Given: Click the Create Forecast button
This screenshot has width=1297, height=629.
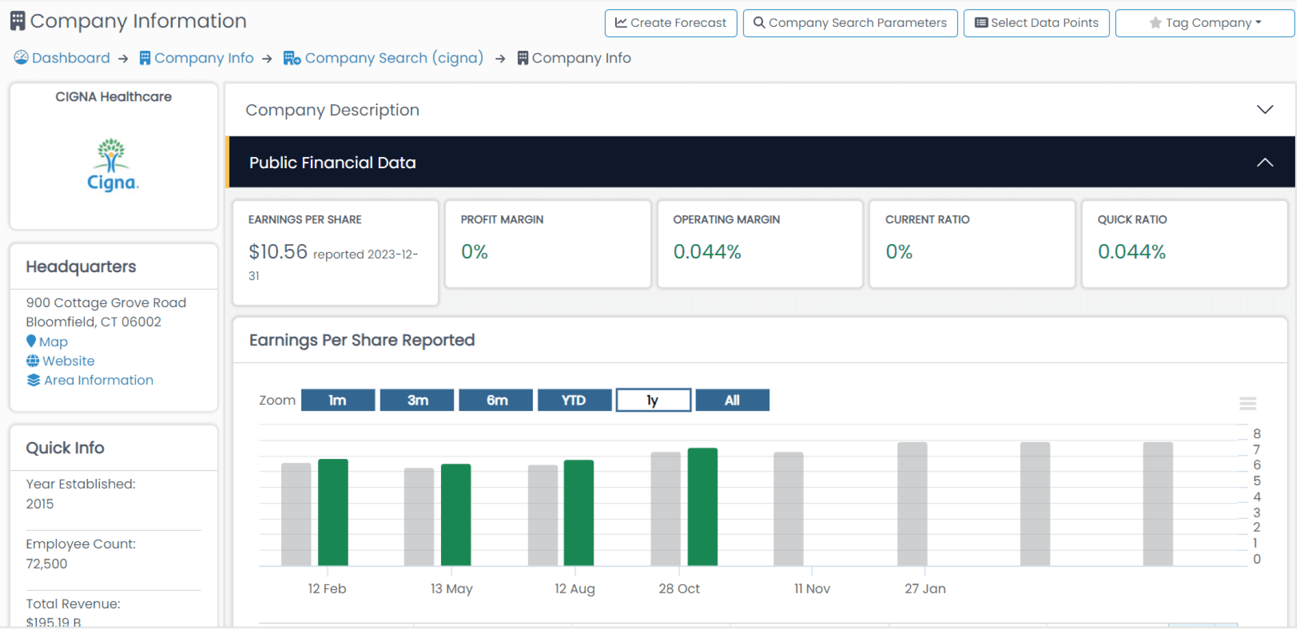Looking at the screenshot, I should (x=671, y=23).
